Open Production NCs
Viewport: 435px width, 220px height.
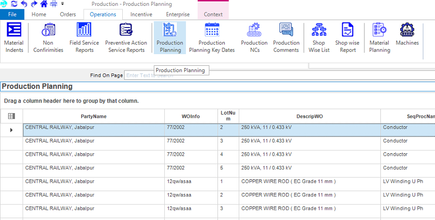(254, 38)
